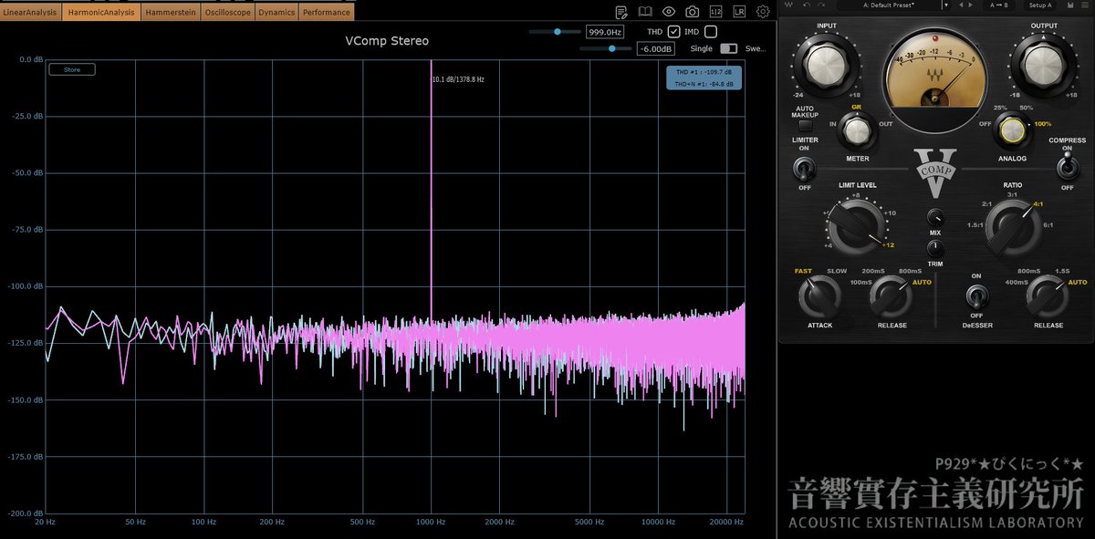Switch to Hammerstein tab
Viewport: 1095px width, 539px height.
click(171, 13)
